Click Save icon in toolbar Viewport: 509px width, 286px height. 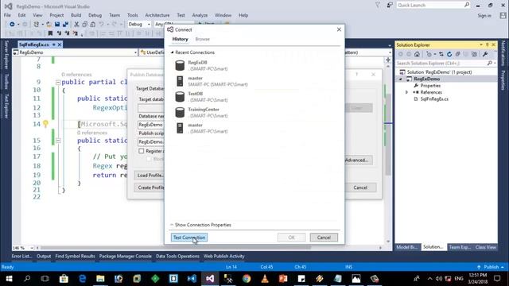pyautogui.click(x=57, y=24)
